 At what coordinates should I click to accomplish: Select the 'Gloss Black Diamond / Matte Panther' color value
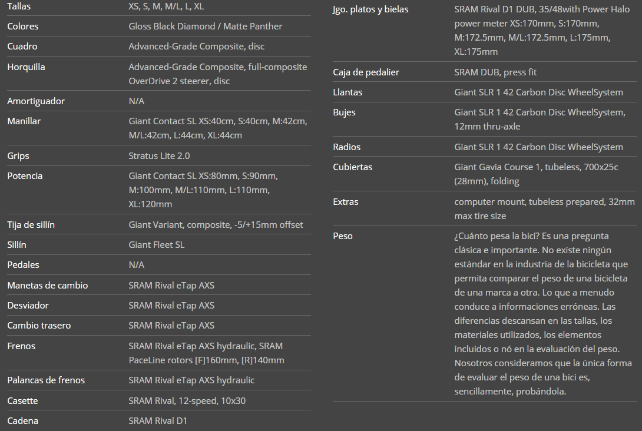coord(205,26)
